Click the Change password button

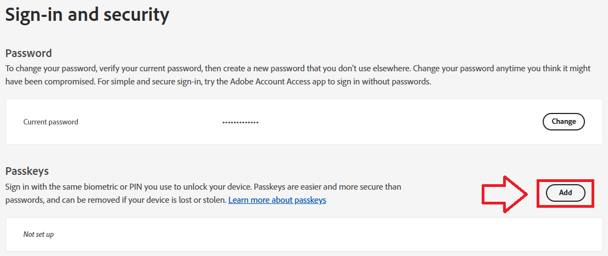point(564,122)
